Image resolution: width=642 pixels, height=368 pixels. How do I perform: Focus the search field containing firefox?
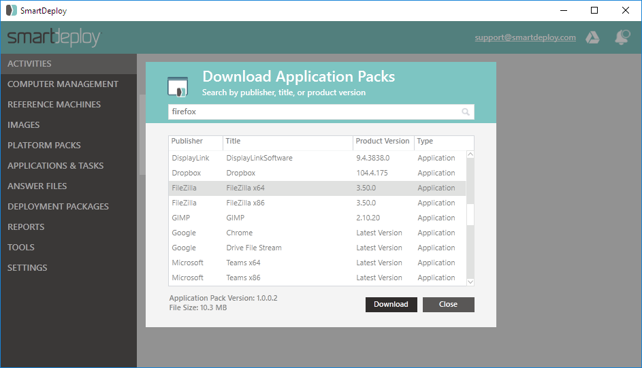321,112
